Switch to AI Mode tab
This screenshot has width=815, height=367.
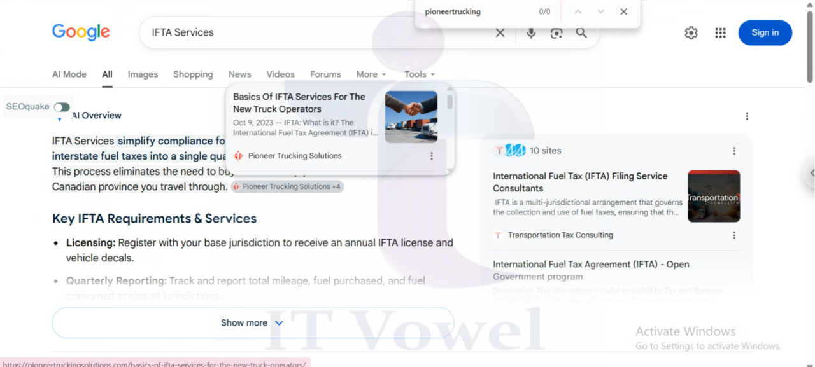69,74
